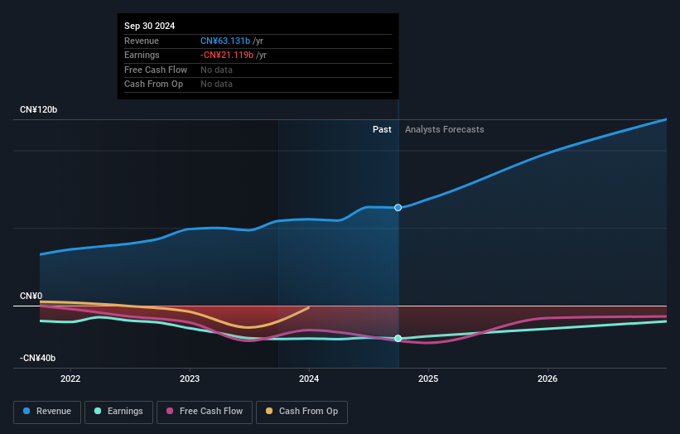The image size is (680, 434).
Task: Click the Cash From Op tooltip row label
Action: tap(153, 84)
